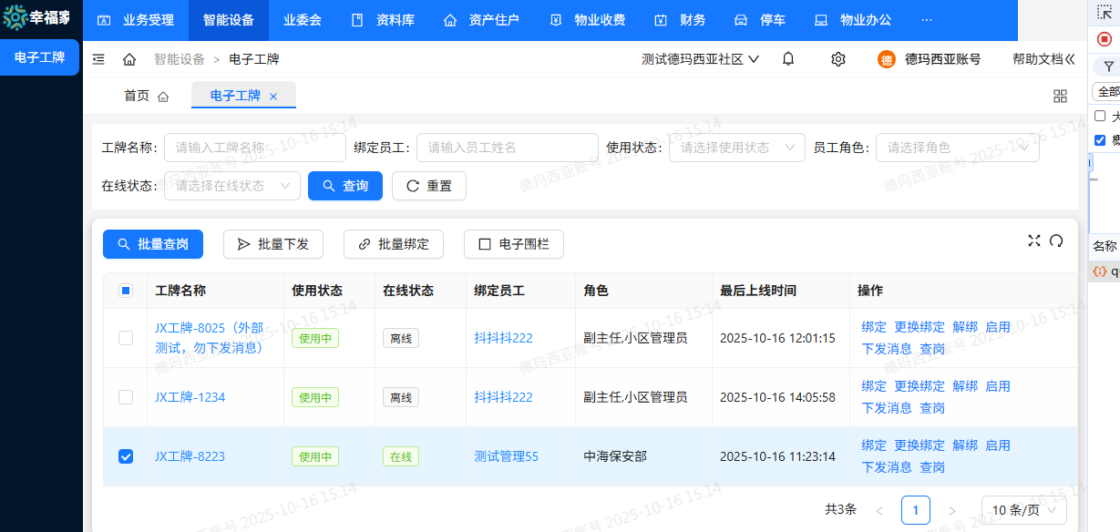Open the DevTools 全部 dropdown

1106,92
